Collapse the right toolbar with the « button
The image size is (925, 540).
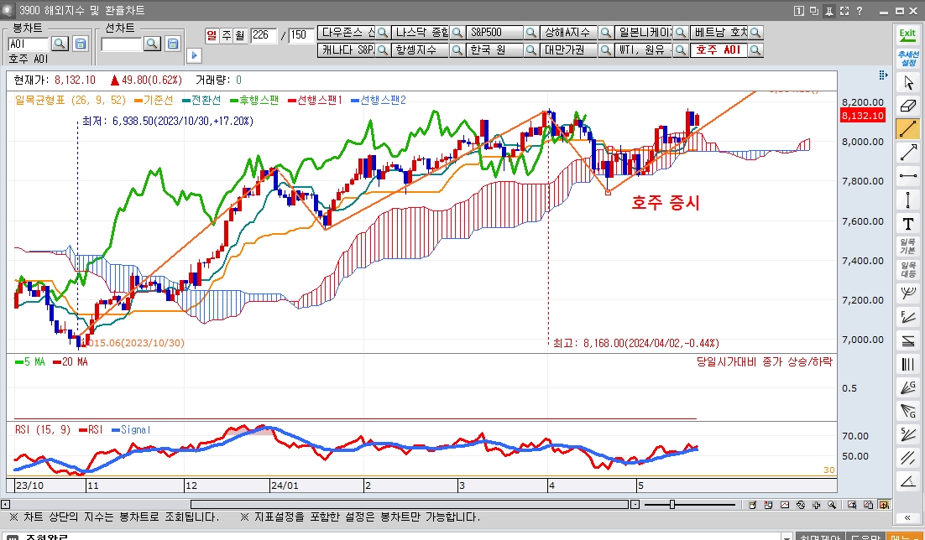pyautogui.click(x=907, y=517)
